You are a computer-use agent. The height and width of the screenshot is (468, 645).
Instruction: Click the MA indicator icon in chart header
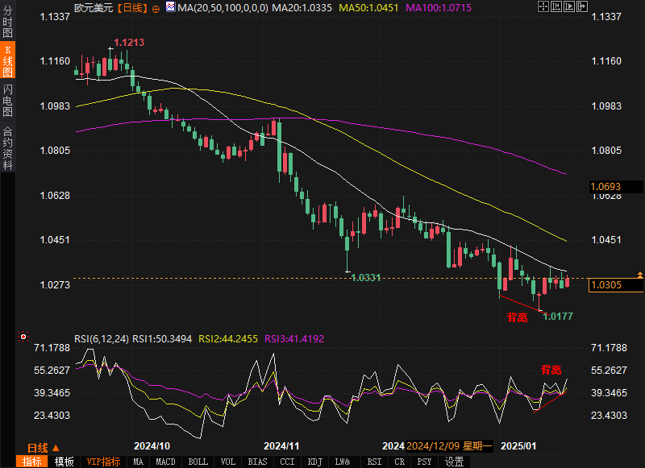click(169, 7)
